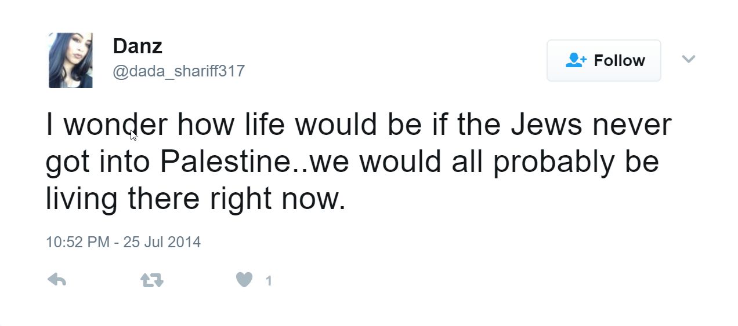
Task: Click the tweet line "living there right now."
Action: click(x=196, y=199)
